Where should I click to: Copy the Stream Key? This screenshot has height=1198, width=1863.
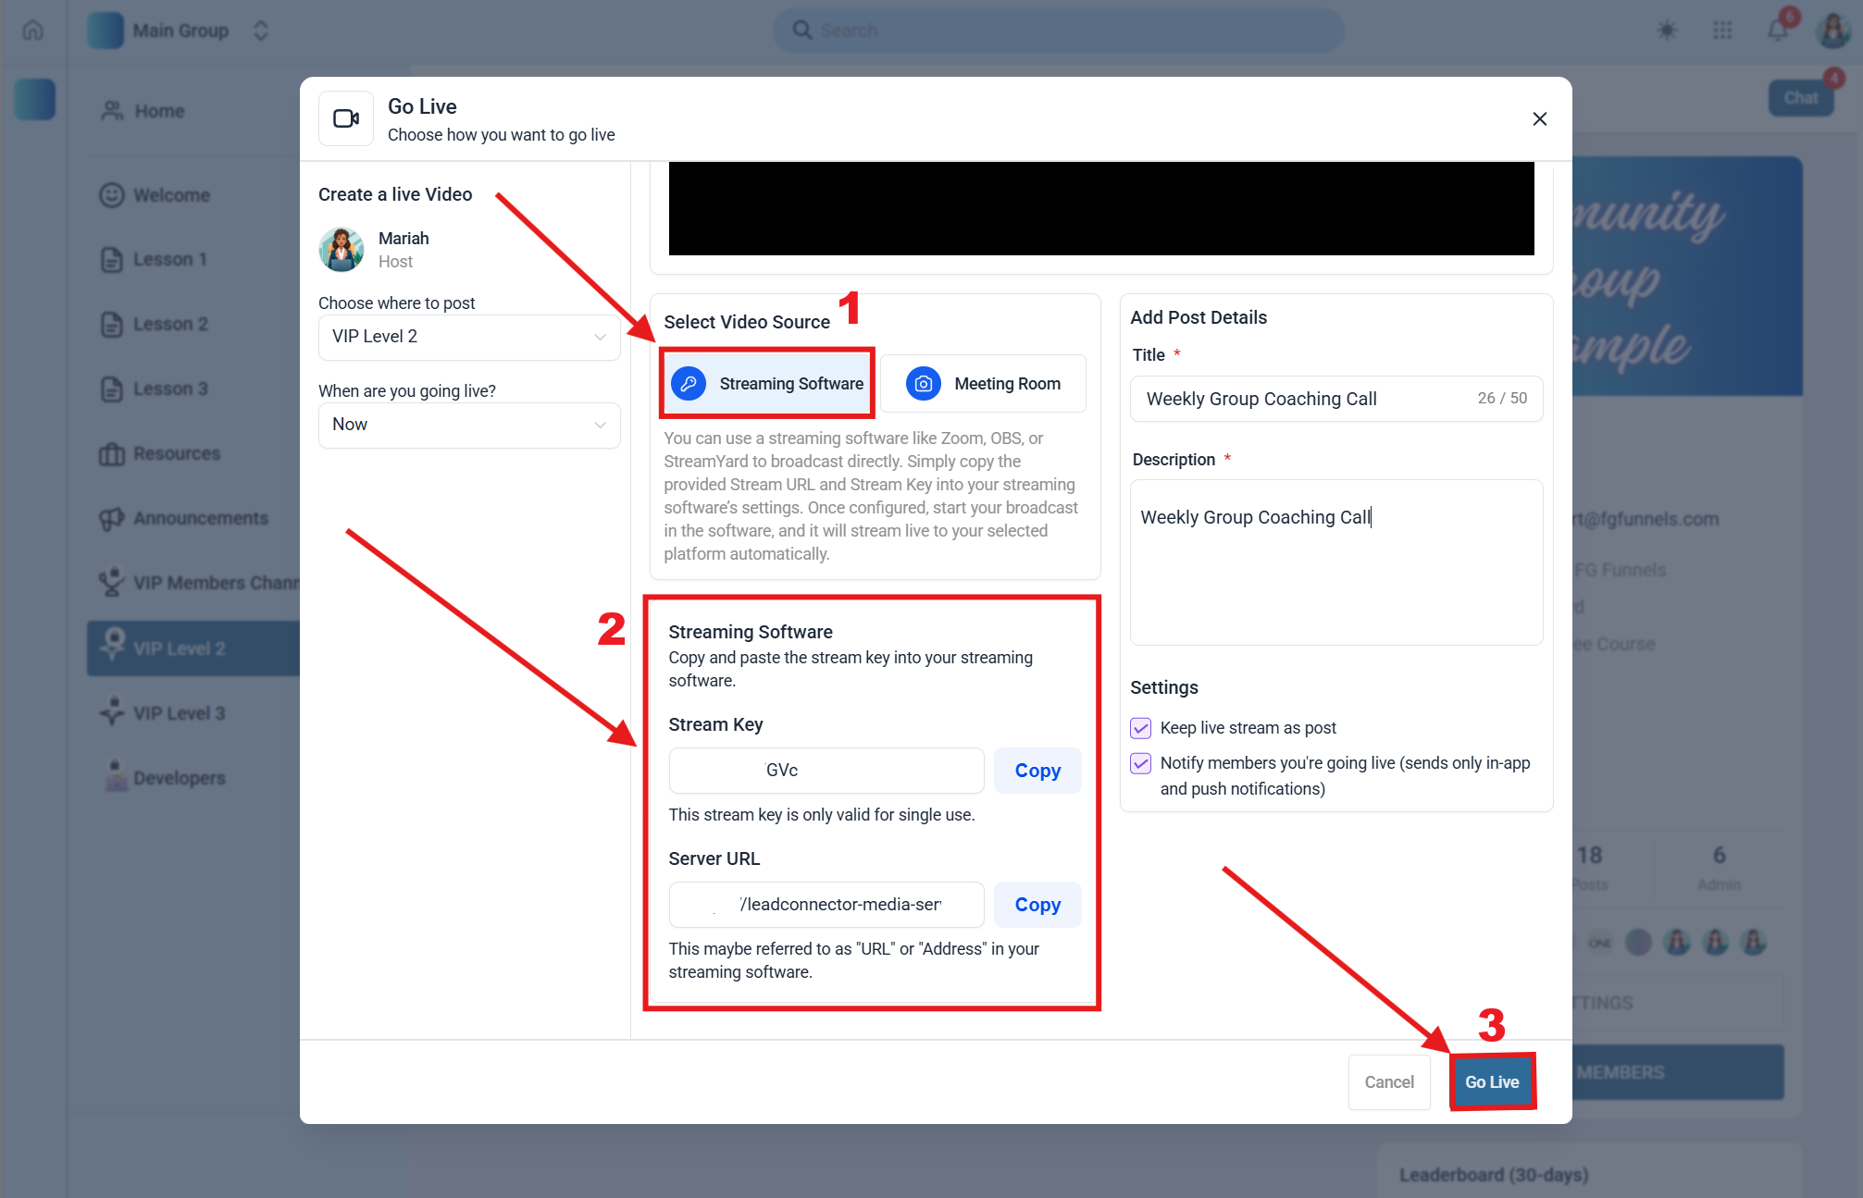[1037, 771]
